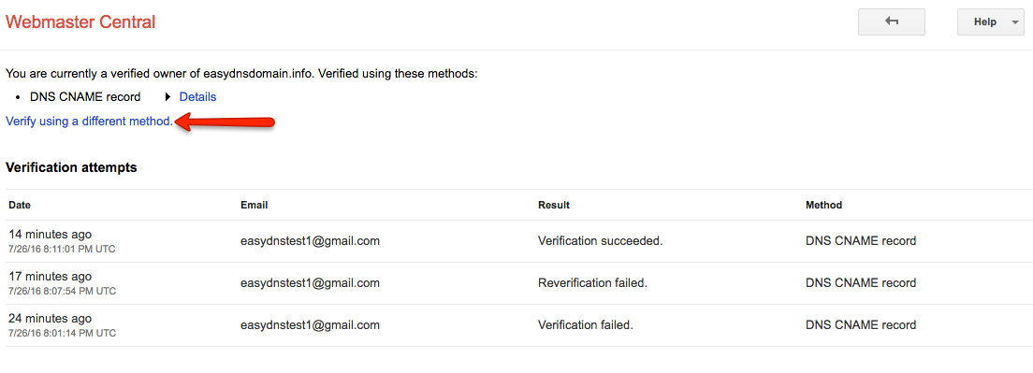The width and height of the screenshot is (1033, 373).
Task: Click the back arrow button
Action: tap(892, 22)
